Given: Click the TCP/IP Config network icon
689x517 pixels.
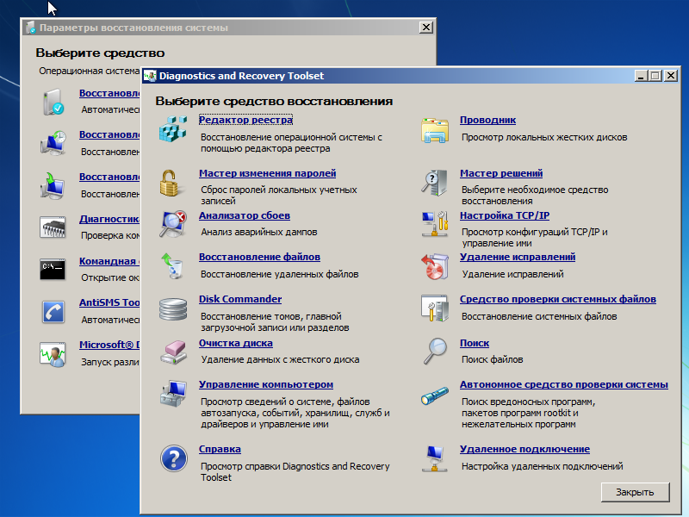Looking at the screenshot, I should (x=435, y=224).
